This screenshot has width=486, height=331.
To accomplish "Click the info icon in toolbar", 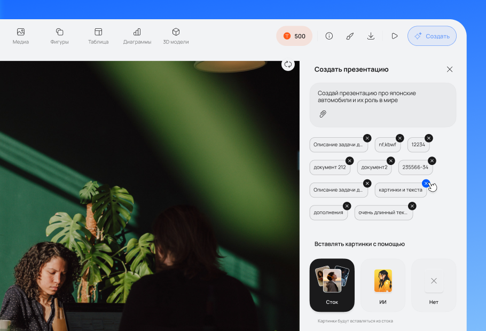I will tap(329, 36).
